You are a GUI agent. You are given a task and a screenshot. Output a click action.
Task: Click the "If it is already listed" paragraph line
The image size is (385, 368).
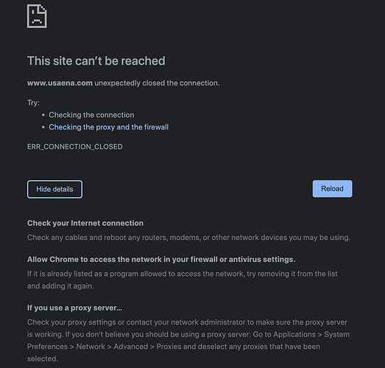point(182,274)
